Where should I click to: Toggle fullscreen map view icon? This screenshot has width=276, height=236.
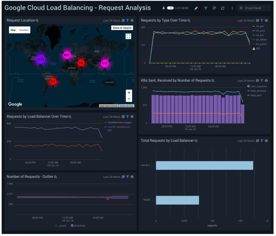click(x=128, y=36)
